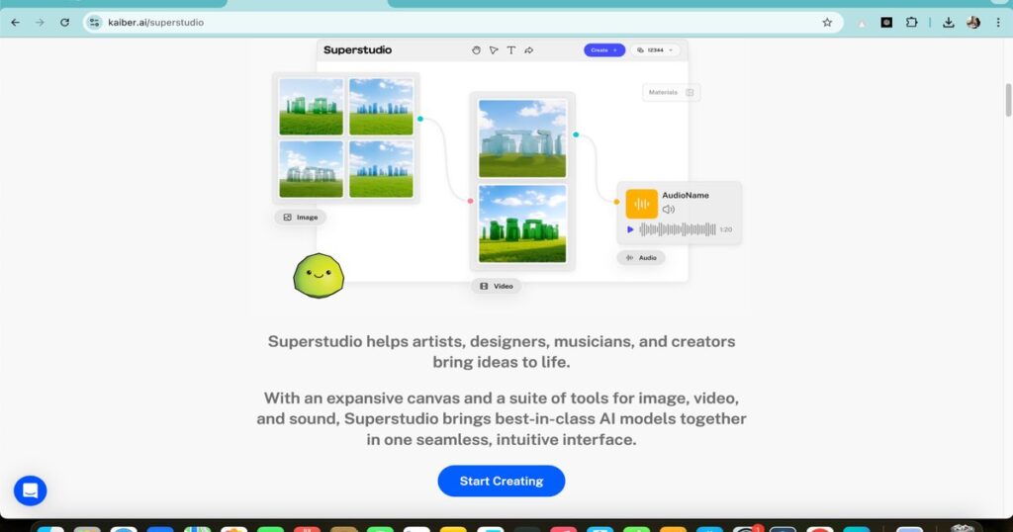Select the green Stonehenge image thumbnail
Image resolution: width=1013 pixels, height=532 pixels.
pos(311,107)
